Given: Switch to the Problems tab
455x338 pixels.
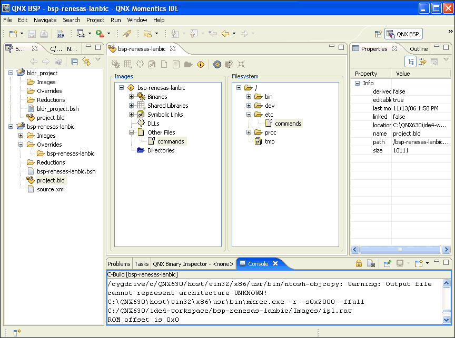Looking at the screenshot, I should 119,264.
